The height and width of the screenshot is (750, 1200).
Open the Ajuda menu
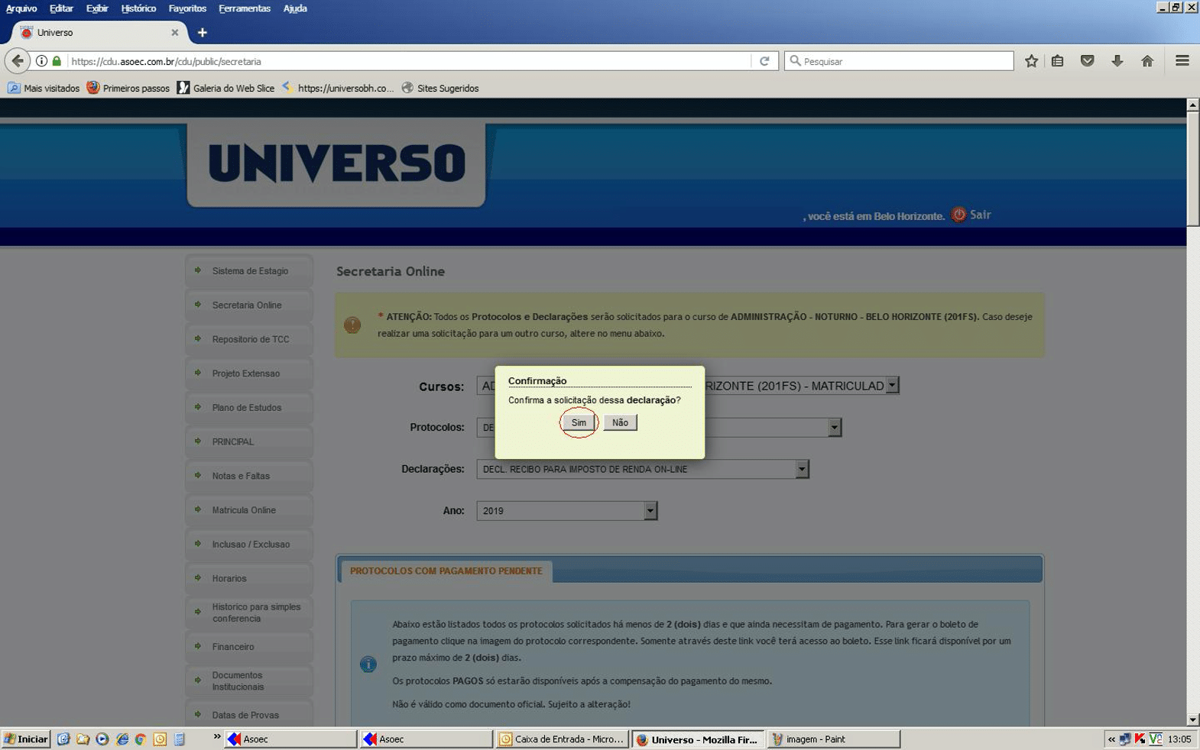[295, 8]
